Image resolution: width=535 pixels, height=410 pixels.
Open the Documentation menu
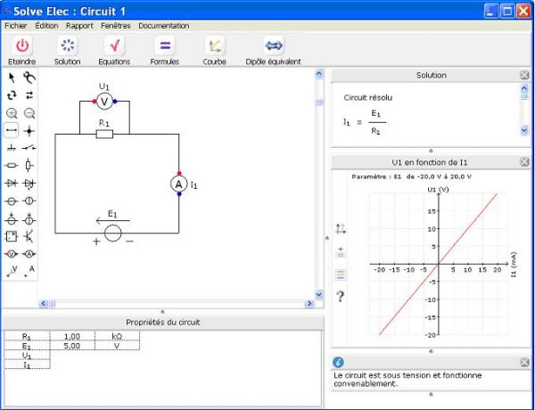pos(164,26)
